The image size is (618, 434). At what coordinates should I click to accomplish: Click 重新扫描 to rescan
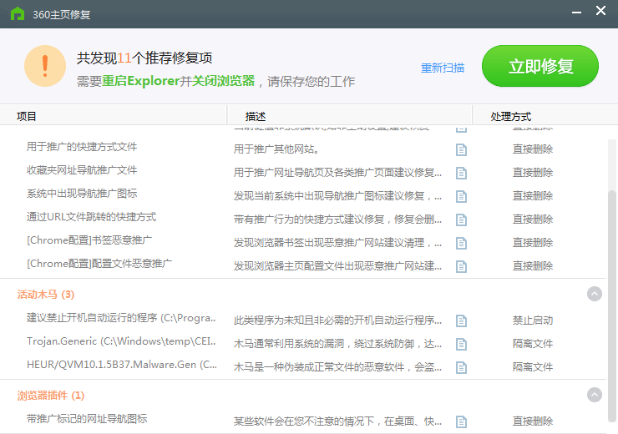coord(443,68)
